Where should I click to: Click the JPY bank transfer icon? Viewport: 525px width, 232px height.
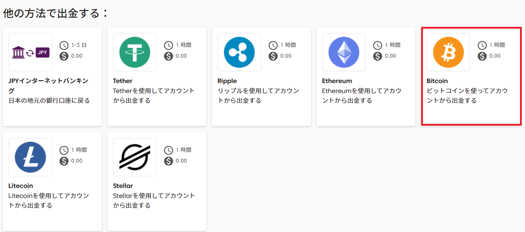coord(30,52)
